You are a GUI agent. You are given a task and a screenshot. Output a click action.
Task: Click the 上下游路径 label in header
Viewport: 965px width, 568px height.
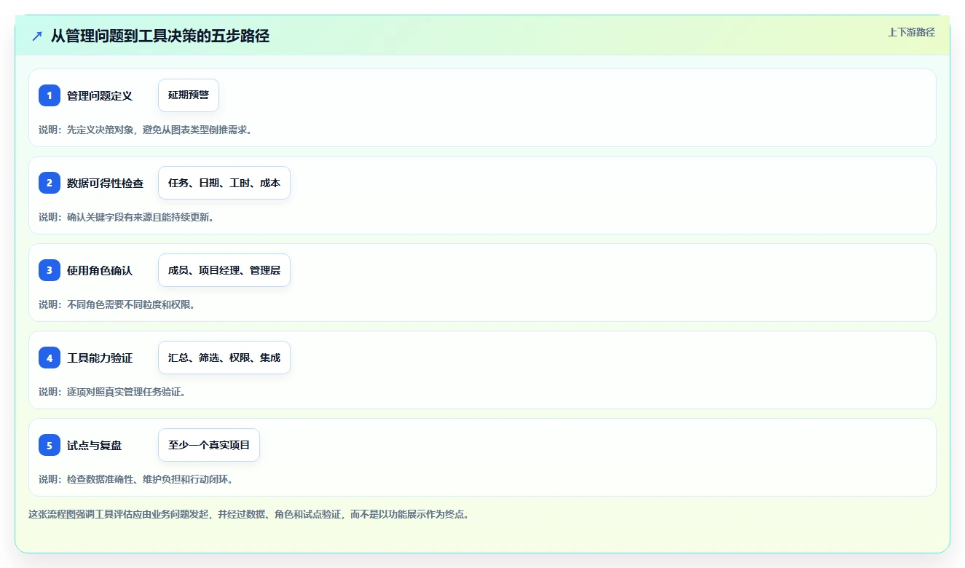click(911, 32)
